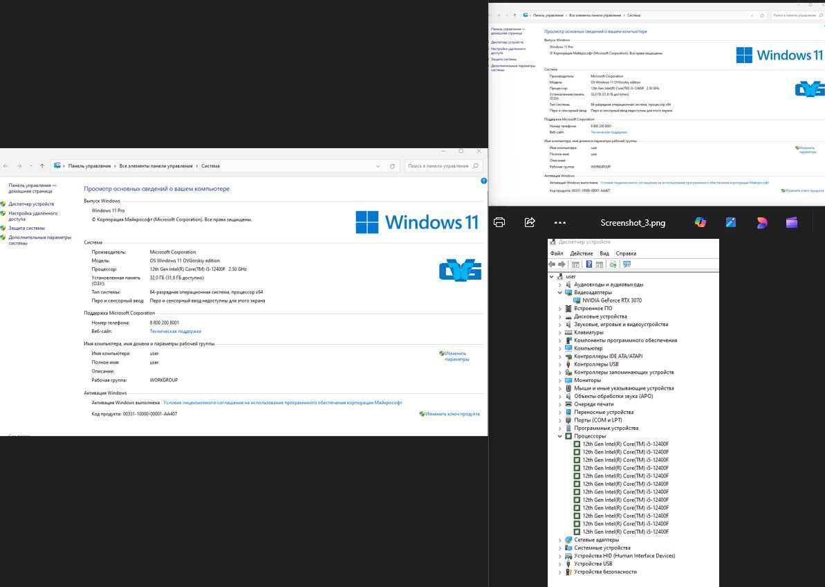Click the up arrow in large System window
Viewport: 825px width, 587px height.
(x=42, y=166)
